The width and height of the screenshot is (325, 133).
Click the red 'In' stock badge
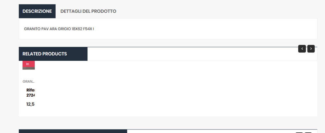pyautogui.click(x=29, y=64)
